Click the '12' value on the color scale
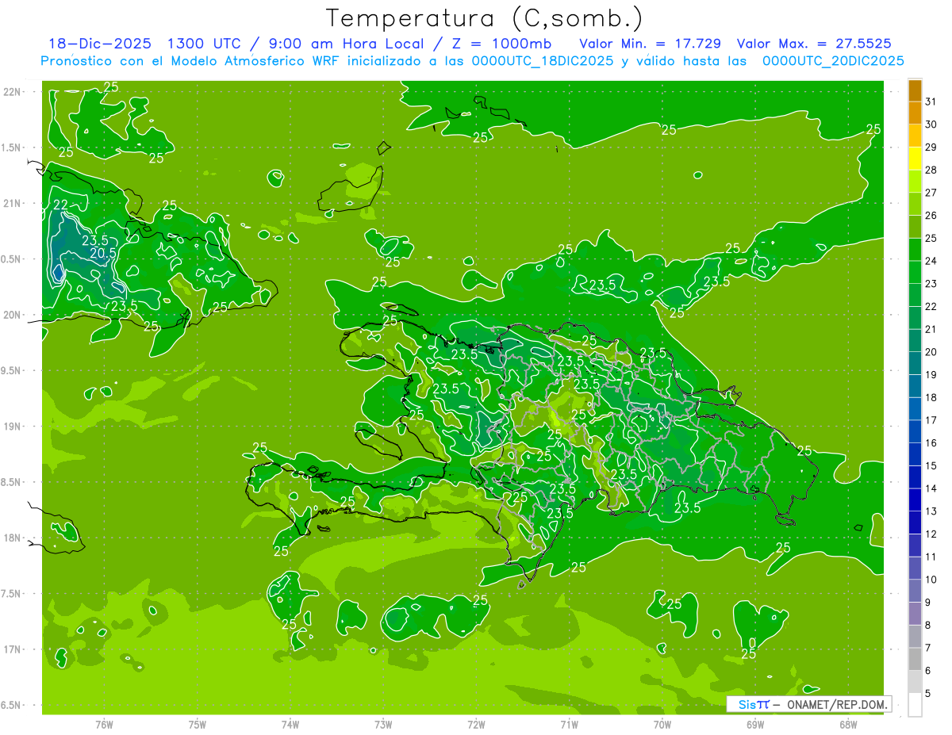Image resolution: width=952 pixels, height=735 pixels. (931, 534)
